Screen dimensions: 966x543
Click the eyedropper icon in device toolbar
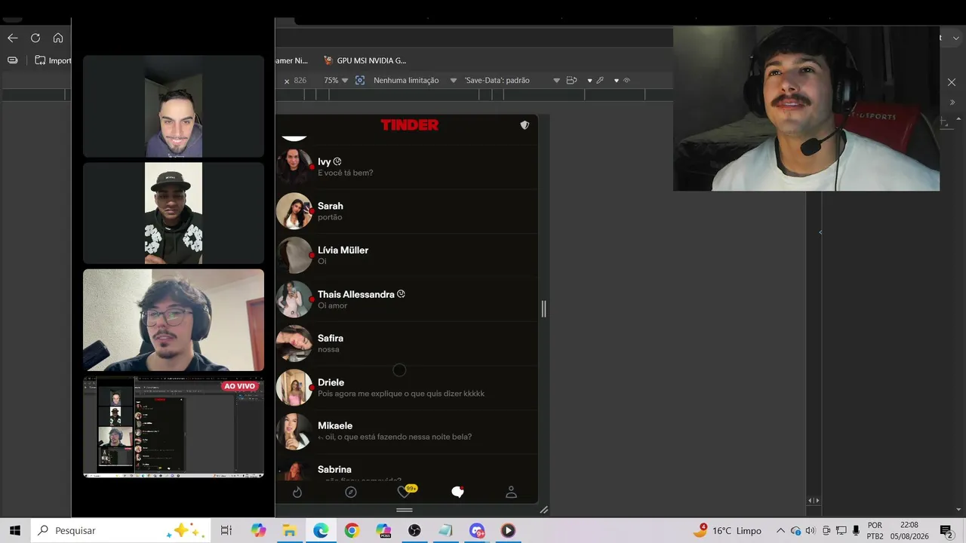[x=600, y=80]
